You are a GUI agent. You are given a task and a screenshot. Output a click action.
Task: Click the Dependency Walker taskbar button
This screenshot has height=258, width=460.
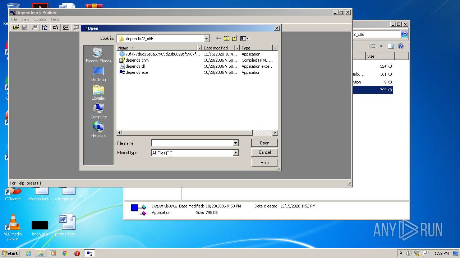point(89,253)
